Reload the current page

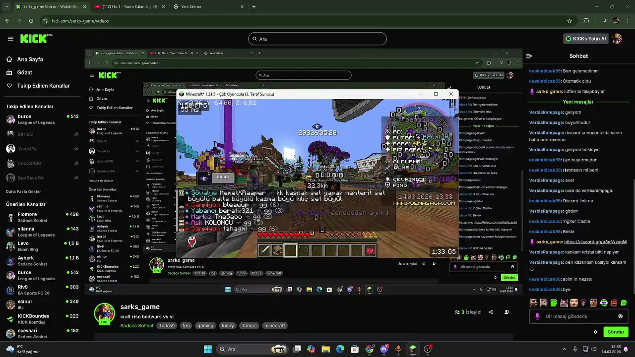click(x=31, y=21)
